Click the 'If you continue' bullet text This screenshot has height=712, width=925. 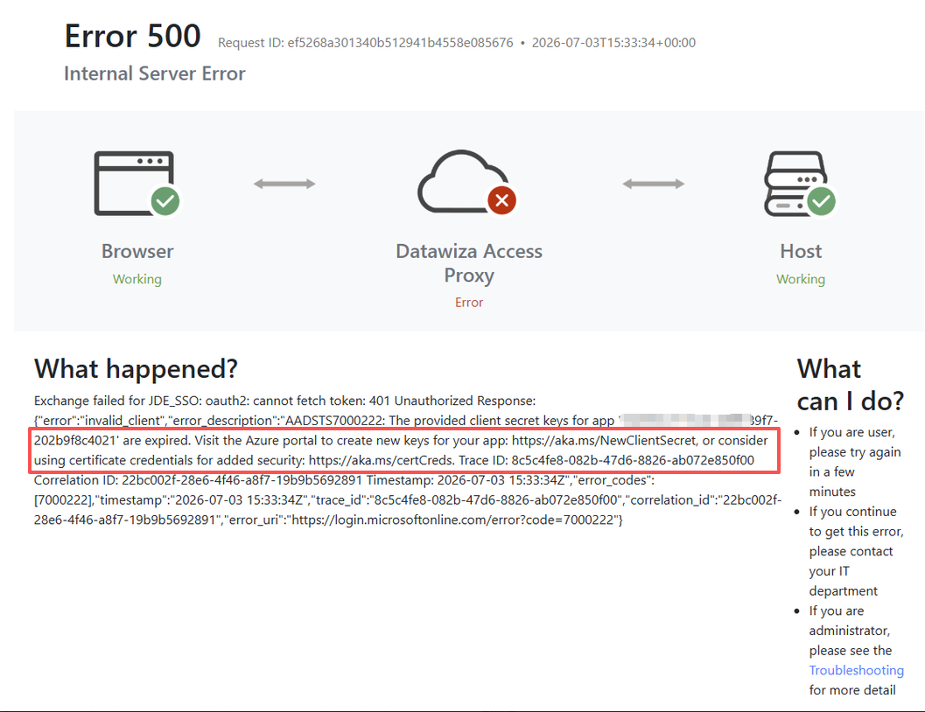(x=855, y=551)
